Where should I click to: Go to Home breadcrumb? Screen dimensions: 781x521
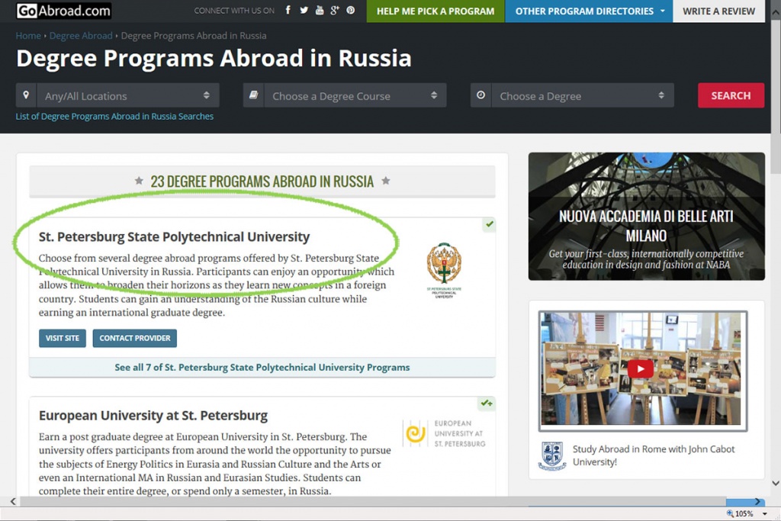click(x=28, y=36)
